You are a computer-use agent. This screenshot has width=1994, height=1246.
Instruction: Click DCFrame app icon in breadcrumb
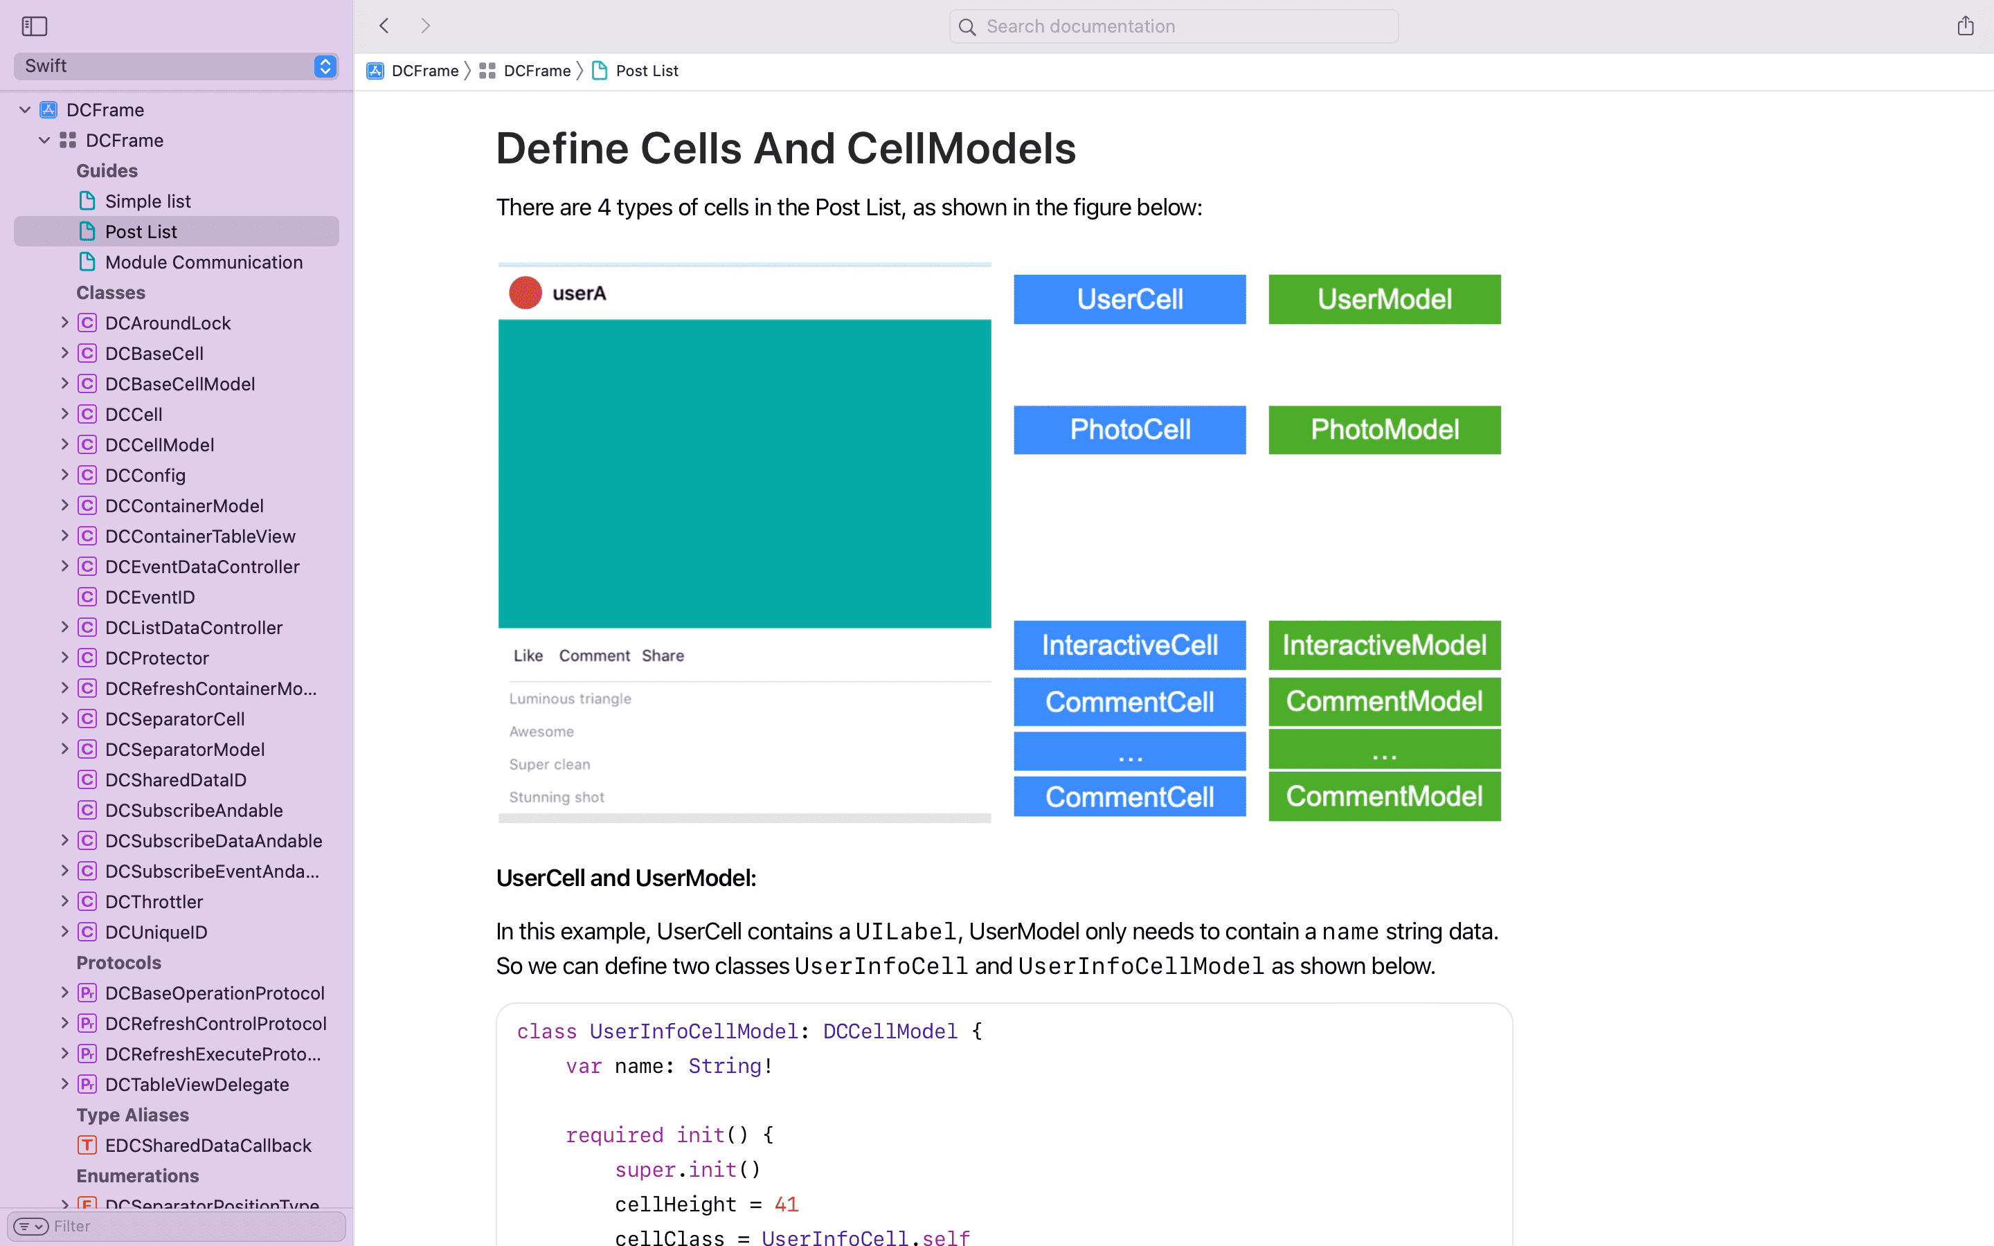point(375,71)
